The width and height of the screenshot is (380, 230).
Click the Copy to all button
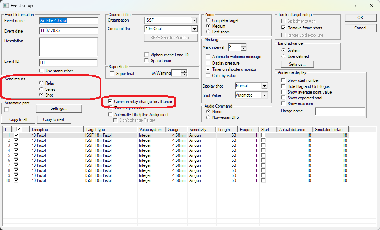coord(18,119)
